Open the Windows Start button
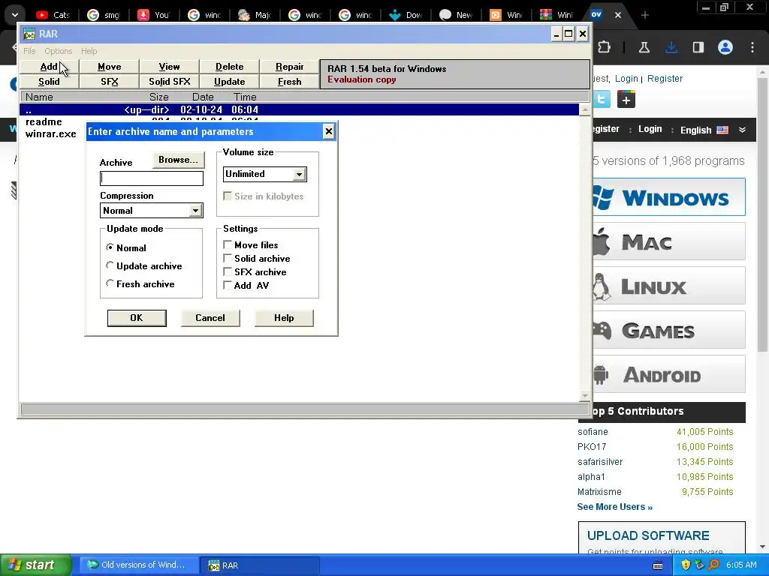The image size is (769, 576). point(35,565)
